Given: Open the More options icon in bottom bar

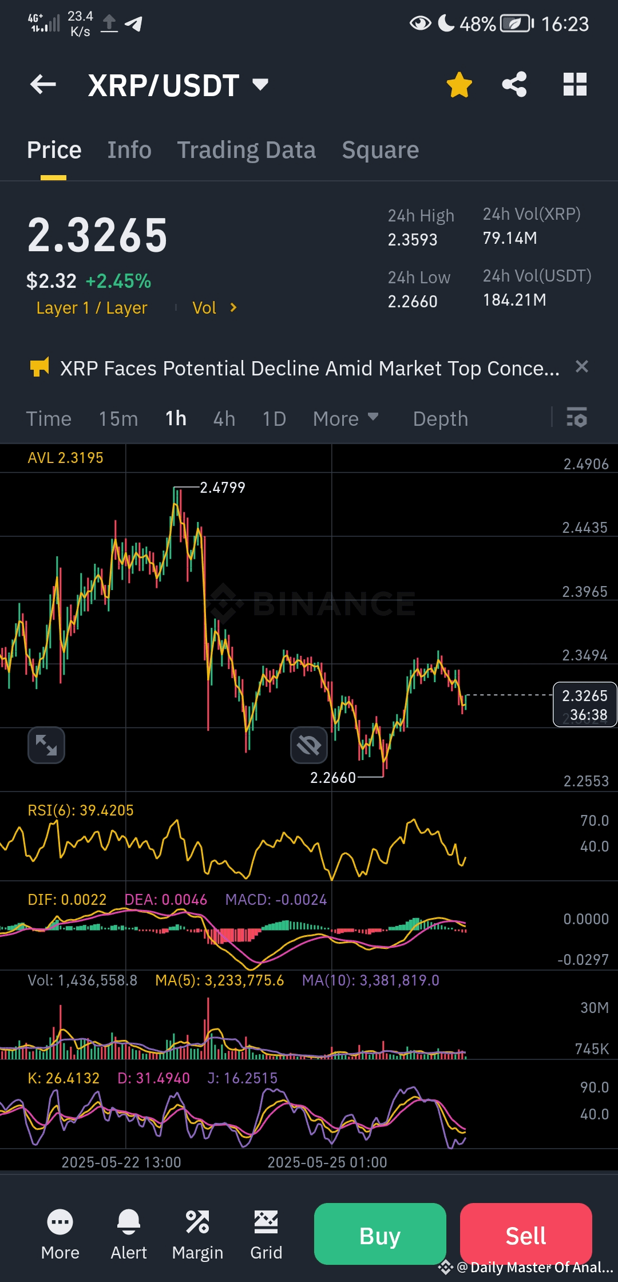Looking at the screenshot, I should [x=60, y=1235].
